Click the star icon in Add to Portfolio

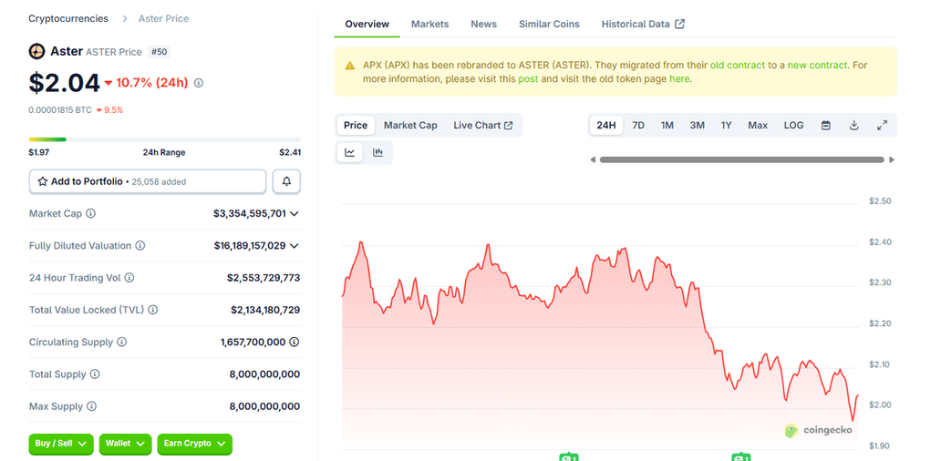click(x=43, y=181)
